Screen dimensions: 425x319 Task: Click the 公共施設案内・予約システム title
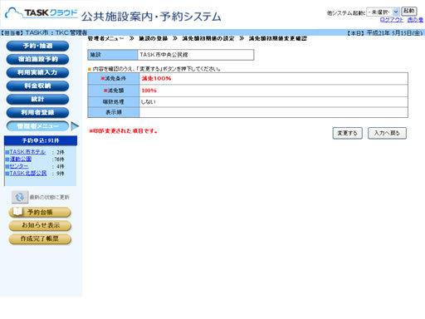151,17
